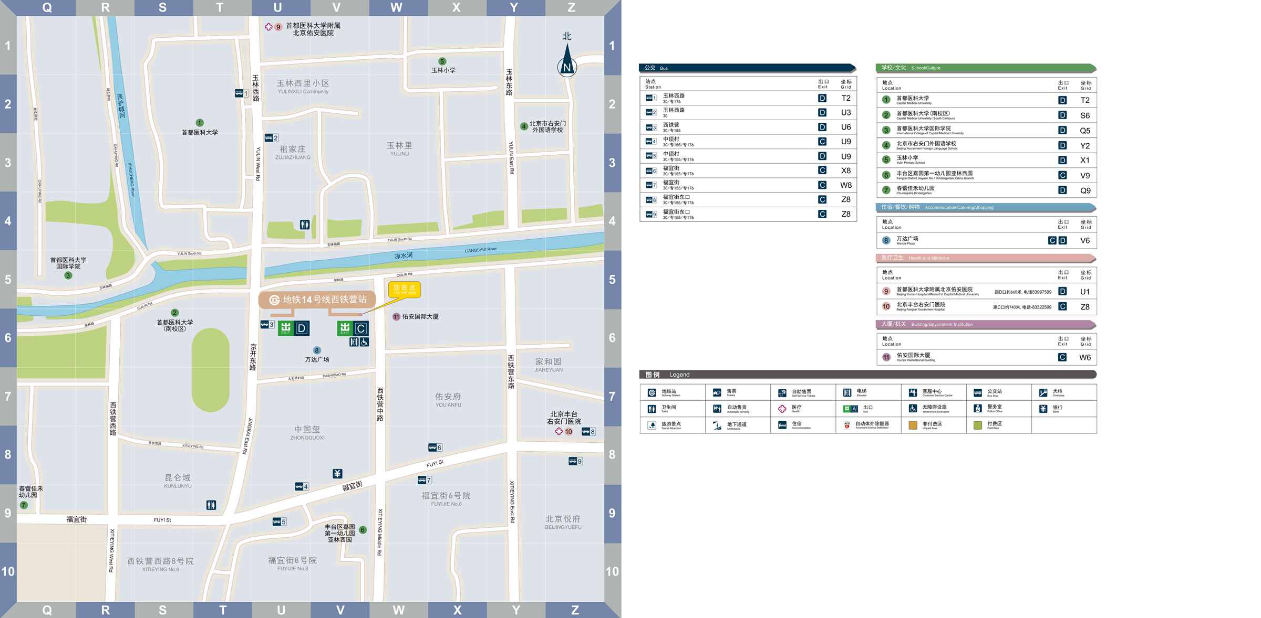Click the Customer Service Center legend icon
Screen dimensions: 1261x618
(x=913, y=392)
